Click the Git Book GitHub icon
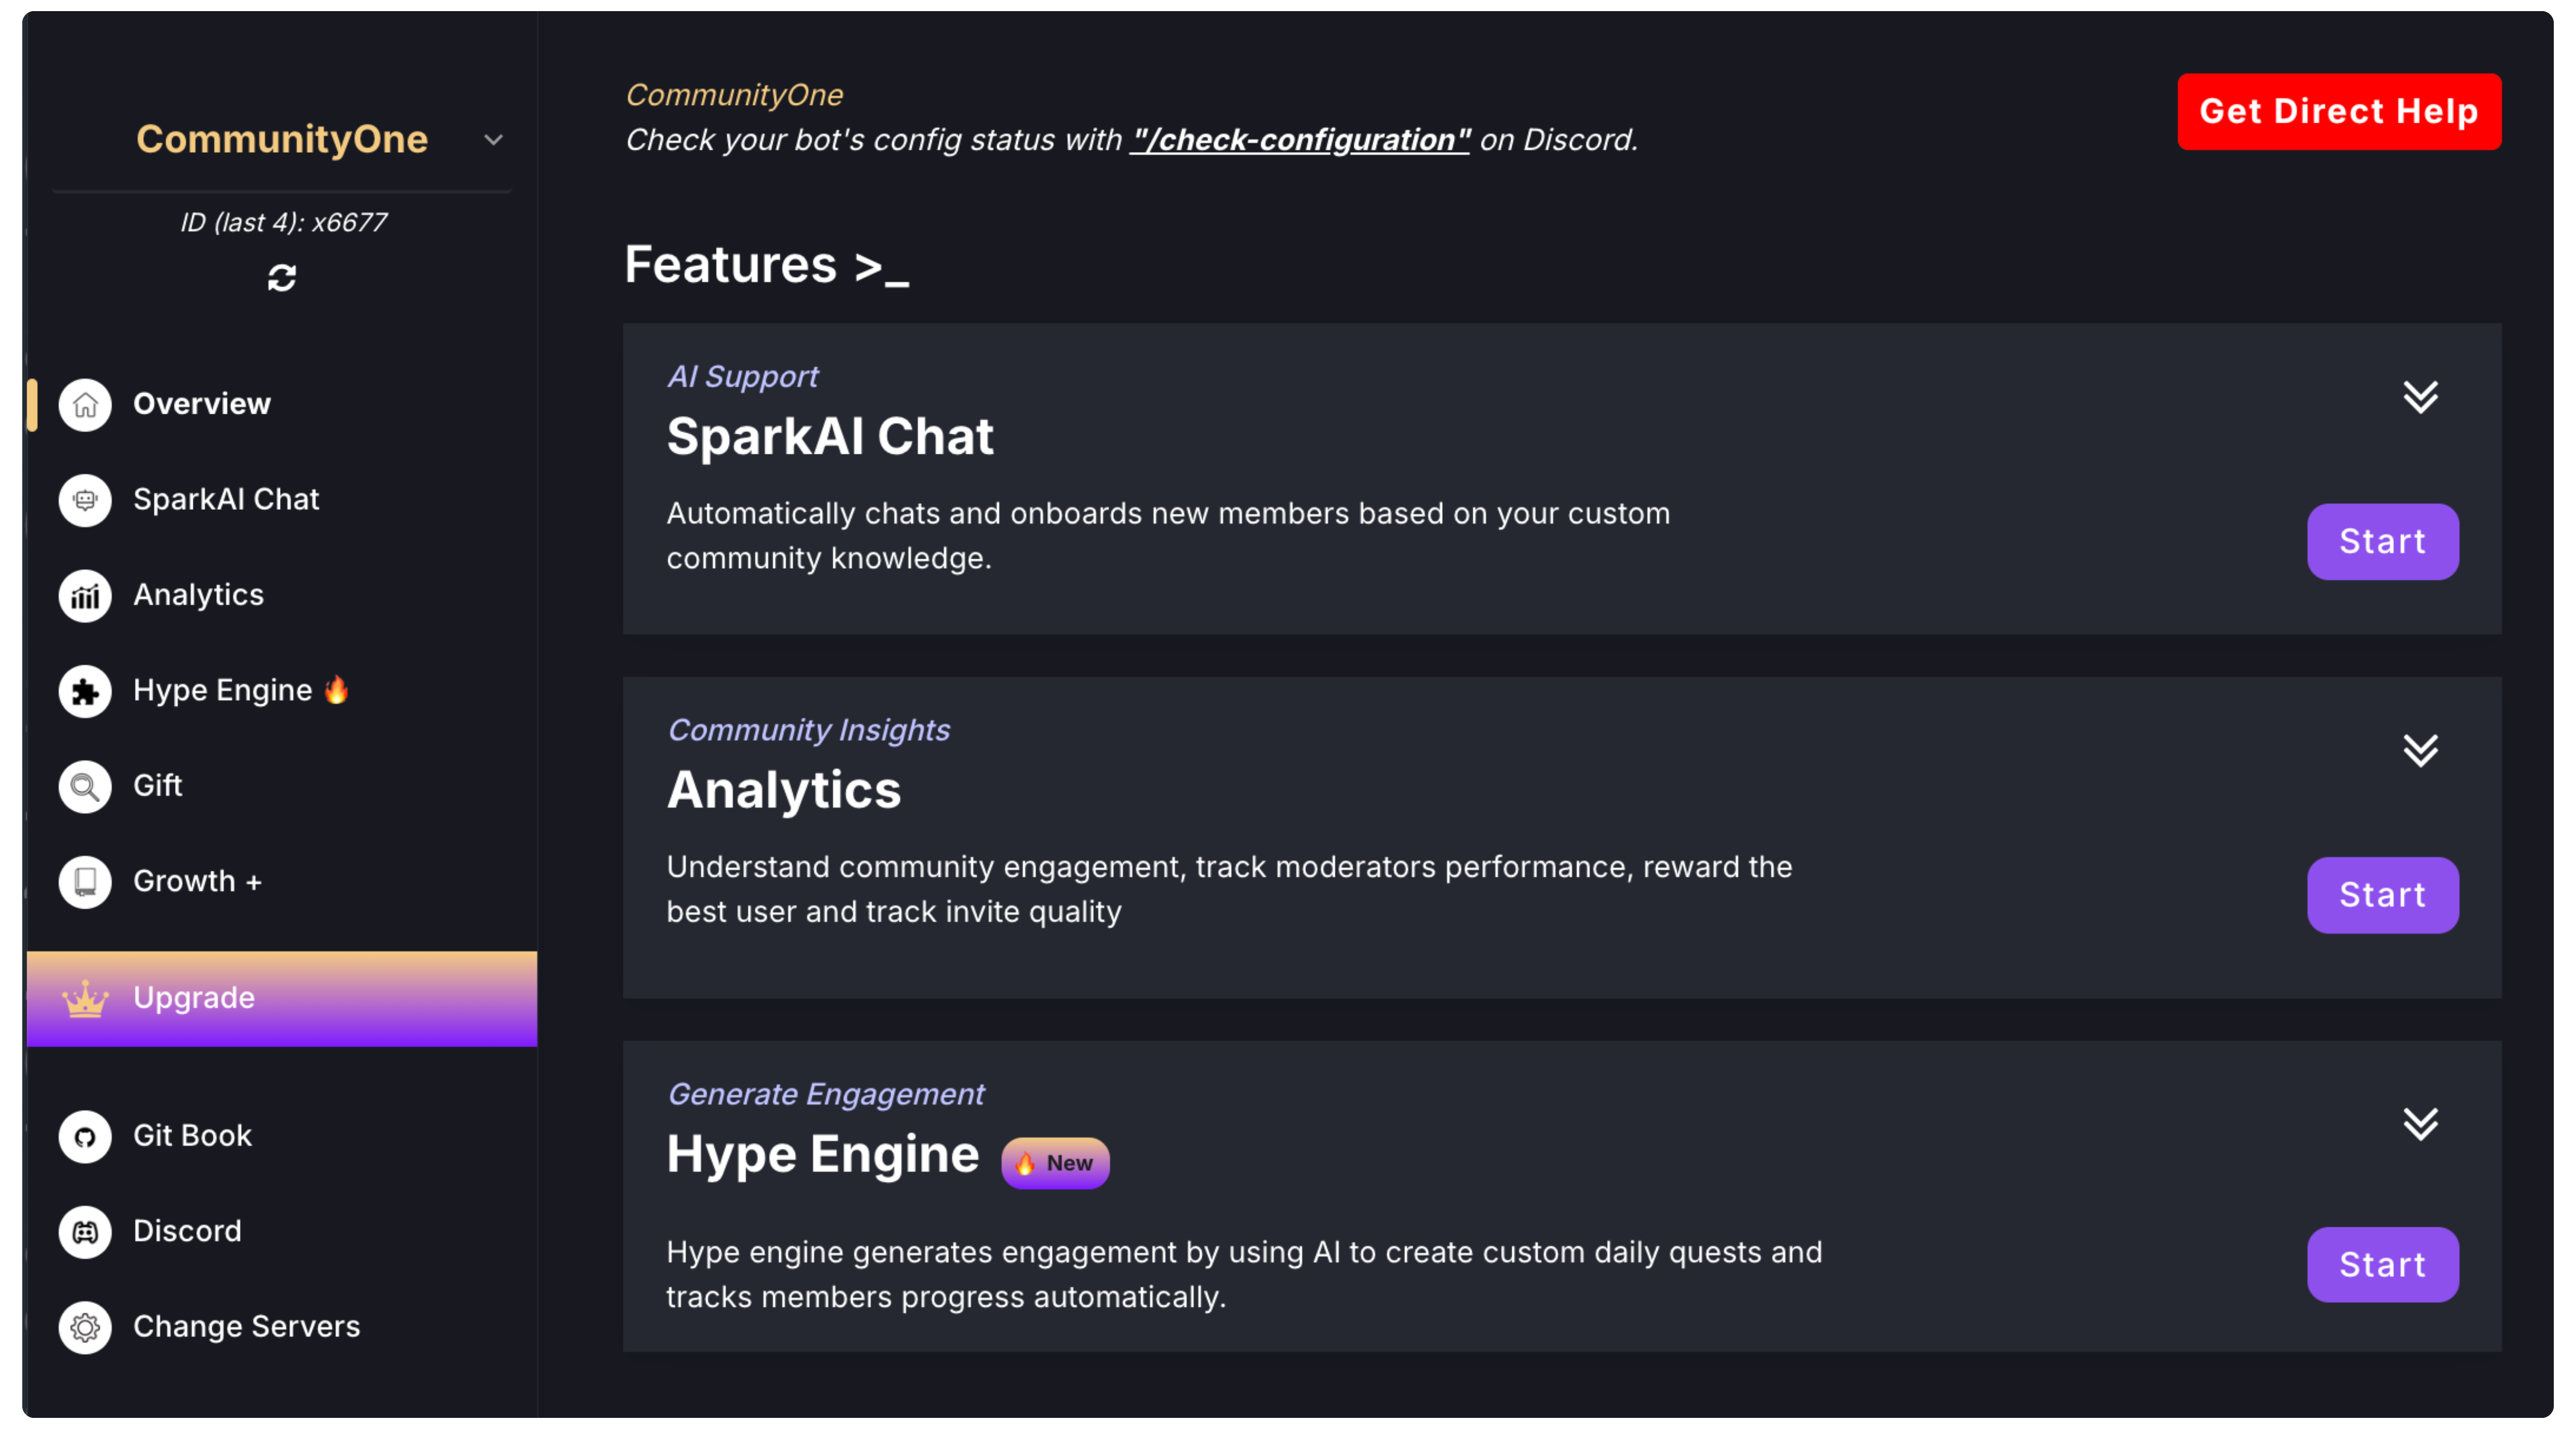The height and width of the screenshot is (1429, 2576). tap(85, 1137)
